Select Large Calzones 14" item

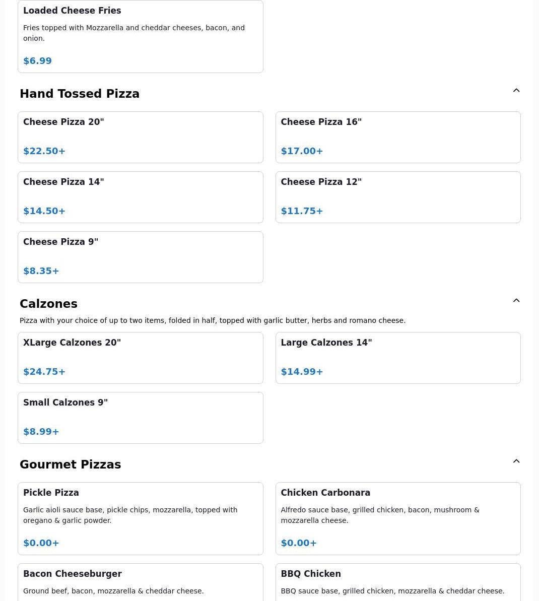(398, 358)
